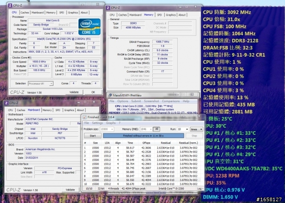285x203 pixels.
Task: Open the Caches tab in the CPU-Z window showing DRAM timings
Action: pyautogui.click(x=122, y=15)
